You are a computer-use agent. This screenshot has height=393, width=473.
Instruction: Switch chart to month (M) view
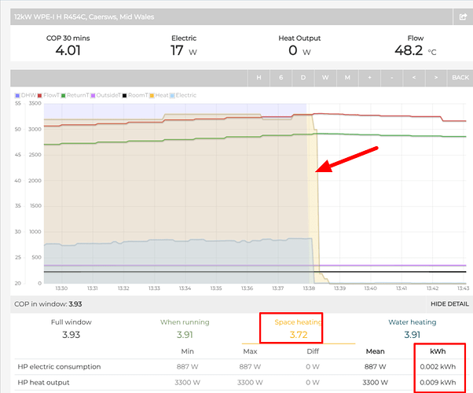[x=347, y=78]
